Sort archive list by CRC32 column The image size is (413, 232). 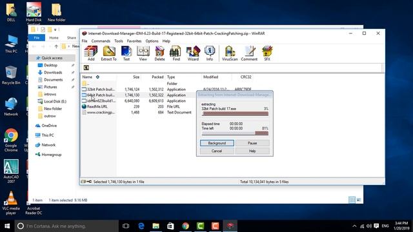coord(246,77)
